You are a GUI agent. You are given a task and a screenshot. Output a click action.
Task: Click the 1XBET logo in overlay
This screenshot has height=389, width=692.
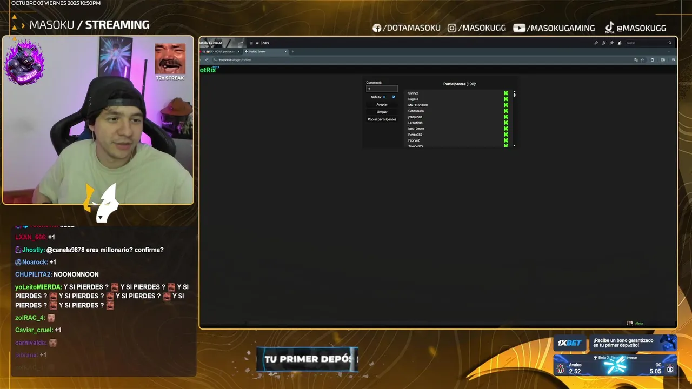(x=569, y=343)
